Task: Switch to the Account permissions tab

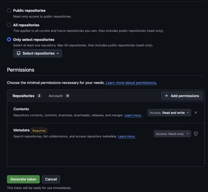Action: click(59, 96)
